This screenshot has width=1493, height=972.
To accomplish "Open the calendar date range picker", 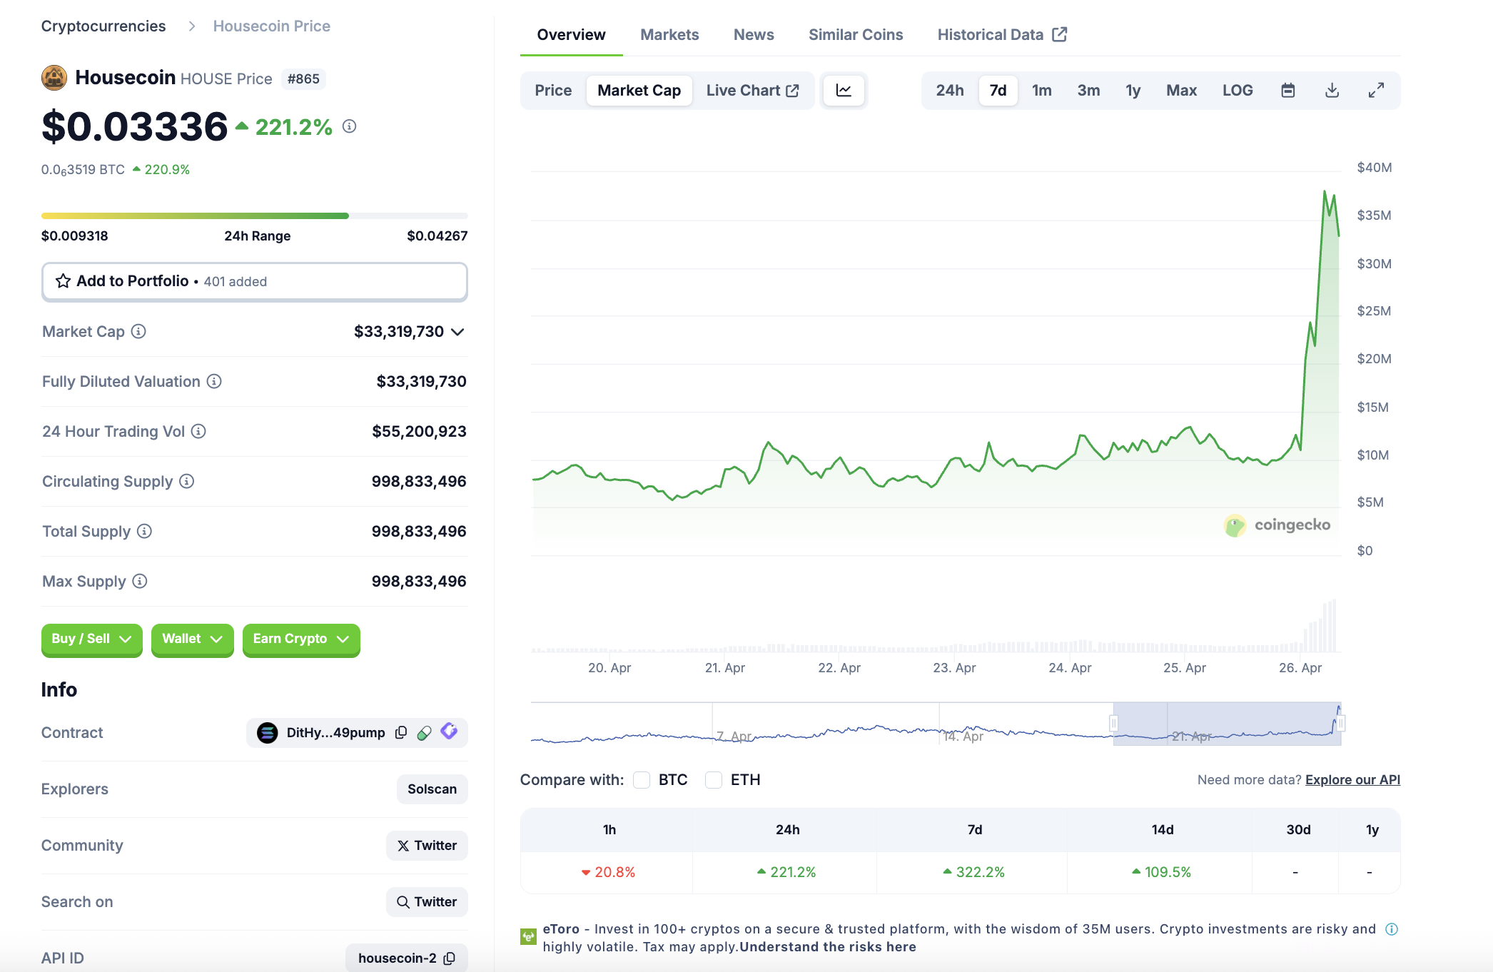I will (x=1287, y=91).
